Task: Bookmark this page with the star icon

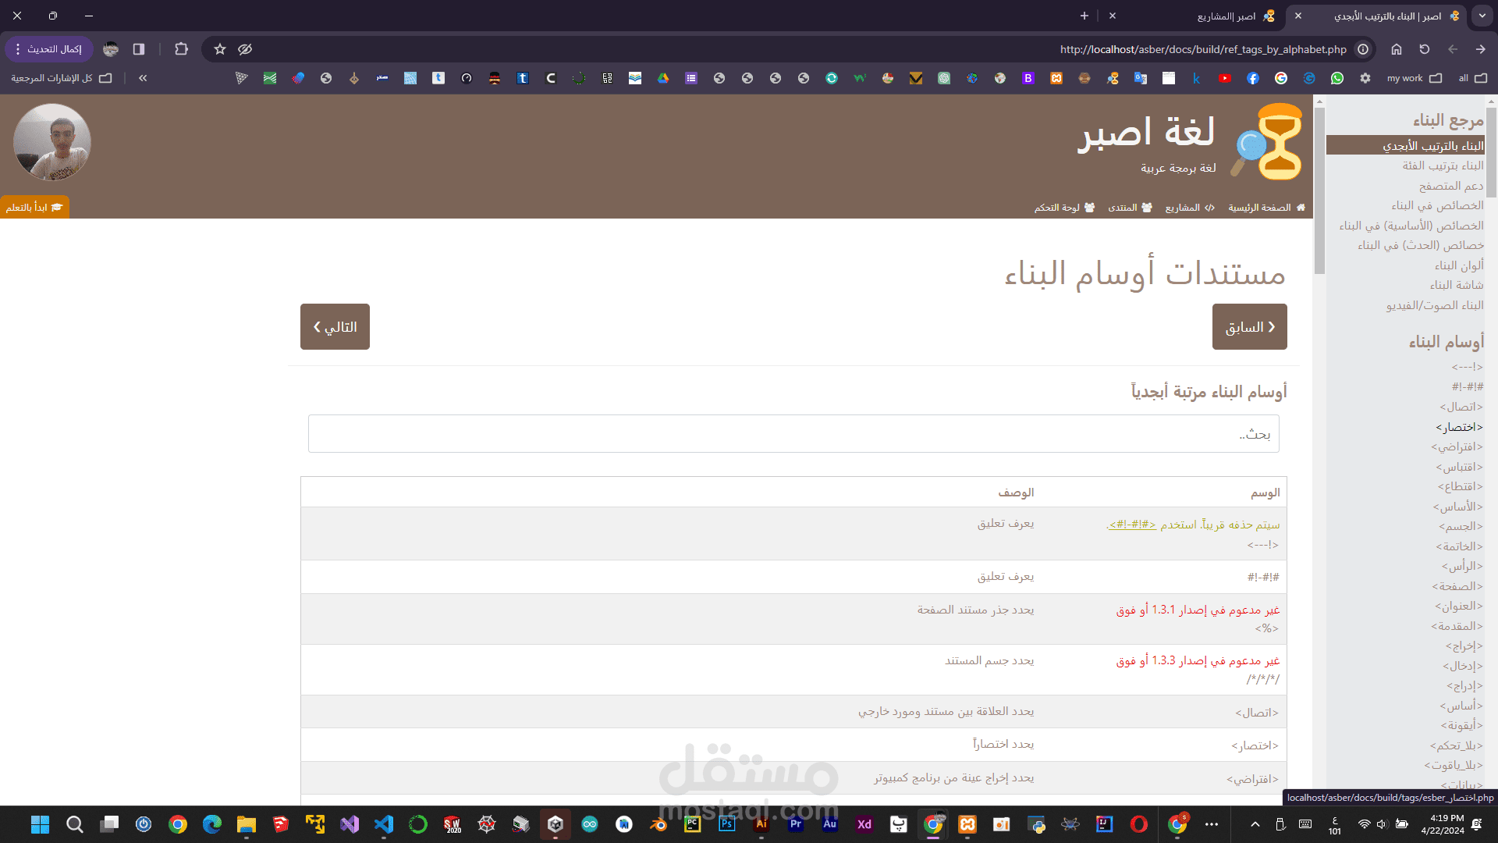Action: click(x=220, y=49)
